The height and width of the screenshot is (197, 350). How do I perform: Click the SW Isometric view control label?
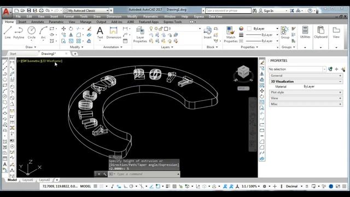(x=31, y=61)
